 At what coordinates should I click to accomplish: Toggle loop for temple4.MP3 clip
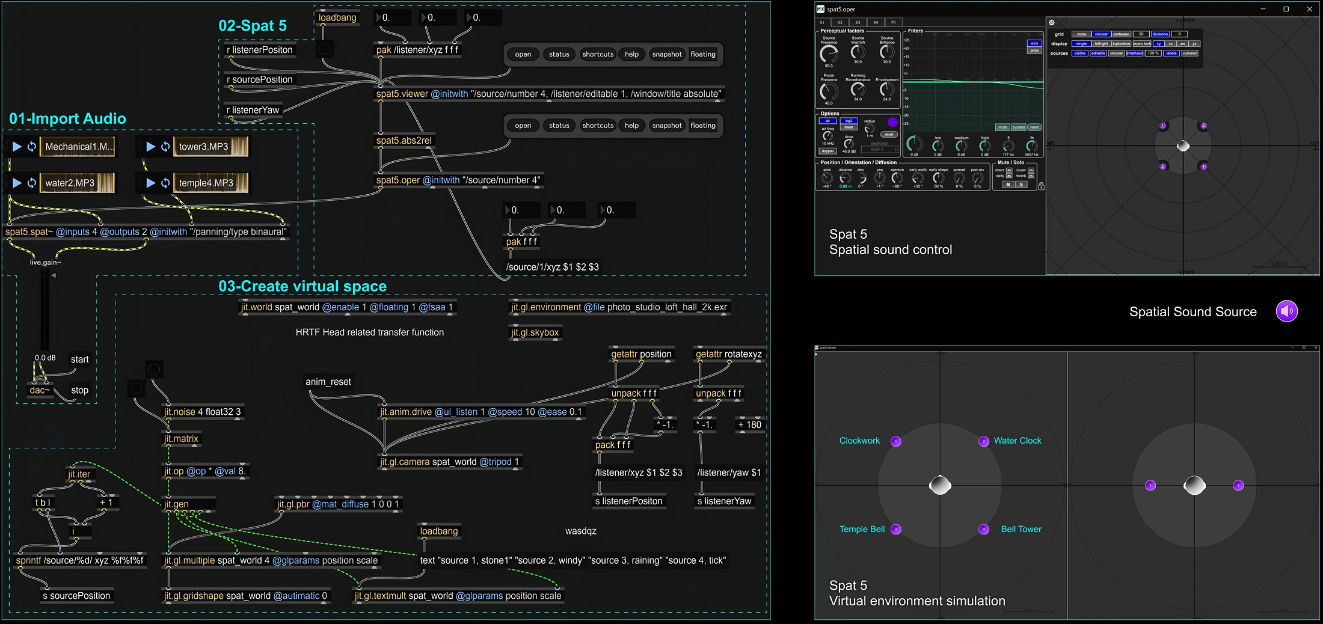165,183
